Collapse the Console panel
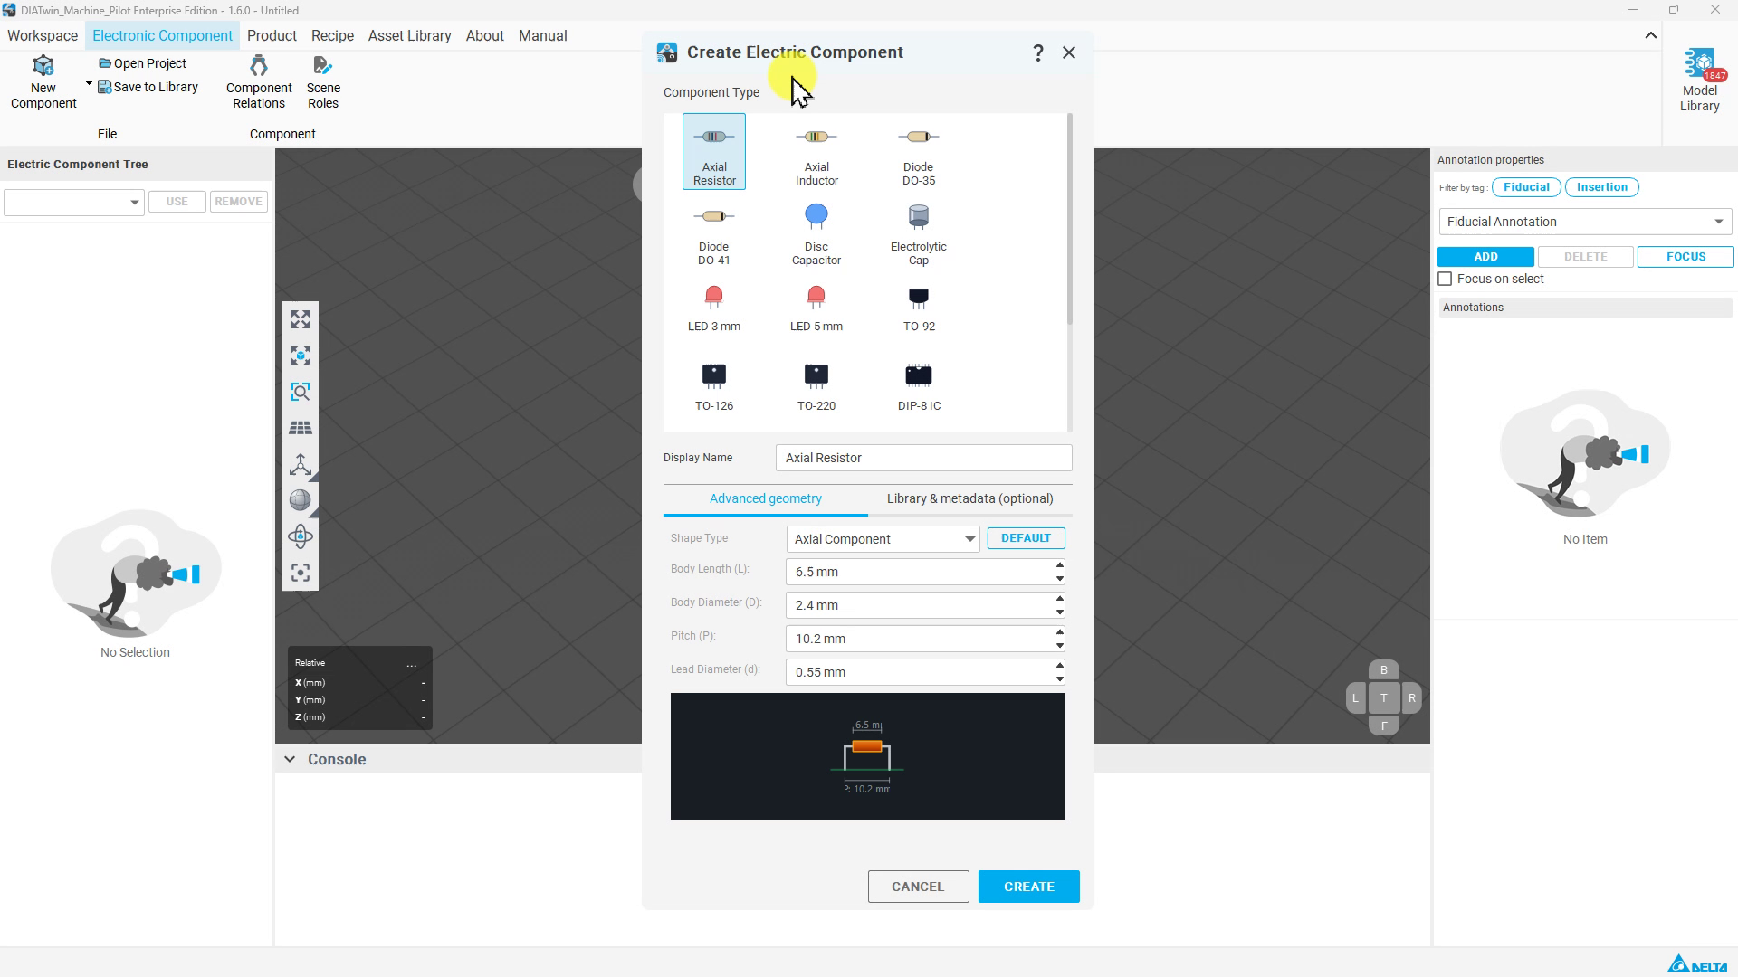The height and width of the screenshot is (977, 1738). (x=290, y=759)
